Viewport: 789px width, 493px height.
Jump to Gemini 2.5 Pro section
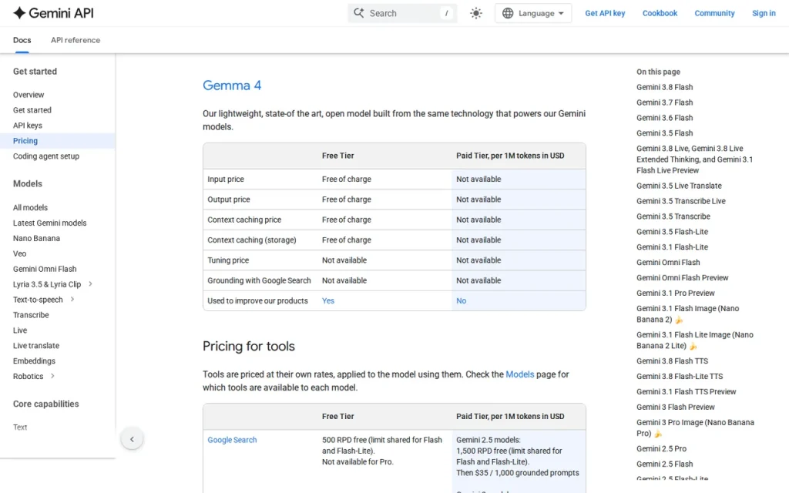661,449
